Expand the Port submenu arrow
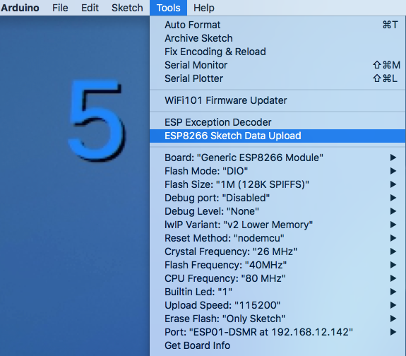Viewport: 406px width, 356px height. pyautogui.click(x=393, y=332)
